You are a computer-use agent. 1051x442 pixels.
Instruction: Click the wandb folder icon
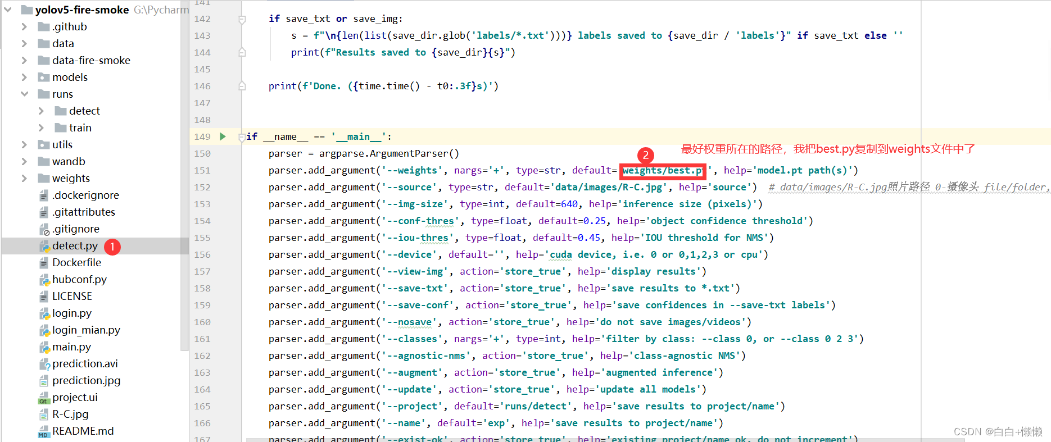pyautogui.click(x=43, y=161)
